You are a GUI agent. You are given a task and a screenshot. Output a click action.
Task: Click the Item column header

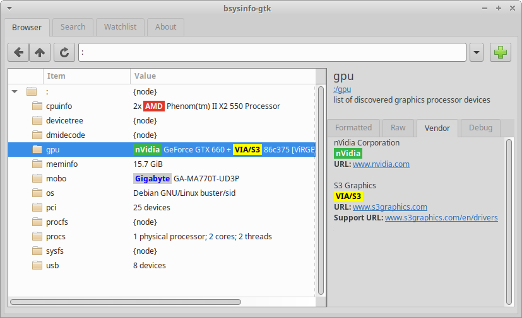pos(86,76)
